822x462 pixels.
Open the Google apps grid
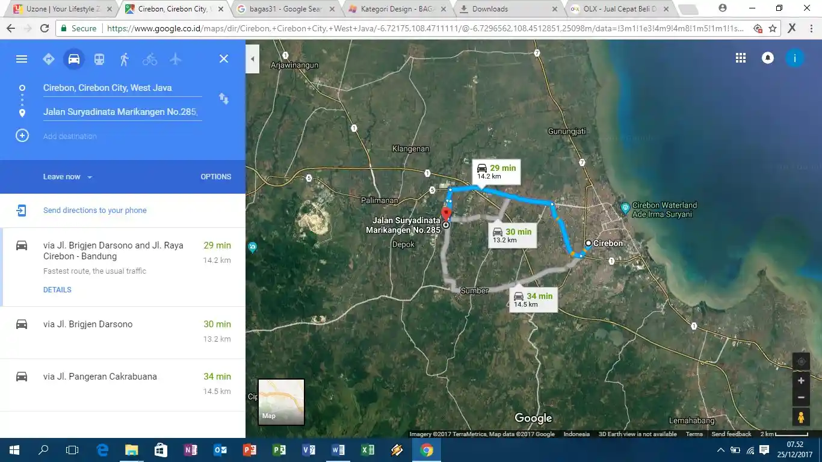[741, 58]
